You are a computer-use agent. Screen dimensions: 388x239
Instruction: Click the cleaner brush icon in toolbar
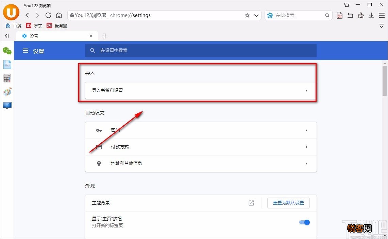pos(361,15)
